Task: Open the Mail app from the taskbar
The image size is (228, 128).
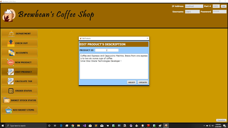Action: click(x=102, y=126)
